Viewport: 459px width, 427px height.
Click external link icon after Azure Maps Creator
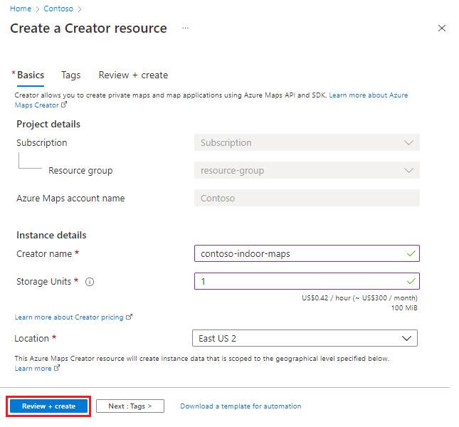[64, 105]
